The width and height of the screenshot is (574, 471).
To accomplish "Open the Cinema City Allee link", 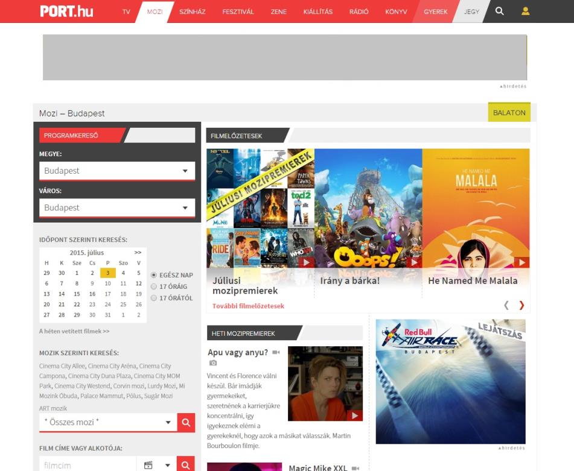I will pos(62,366).
